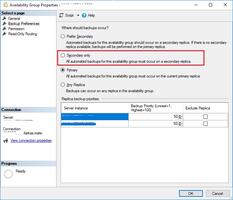Click the Script toolbar icon
Image resolution: width=233 pixels, height=200 pixels.
pos(61,15)
